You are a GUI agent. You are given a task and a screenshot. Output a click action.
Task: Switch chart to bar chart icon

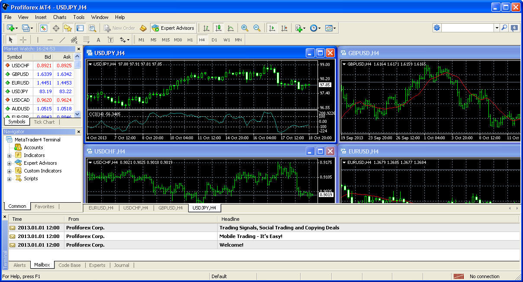(x=206, y=28)
